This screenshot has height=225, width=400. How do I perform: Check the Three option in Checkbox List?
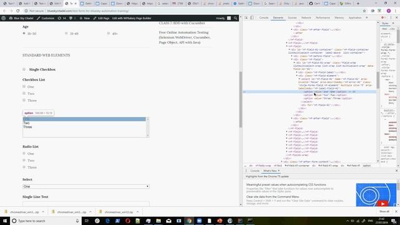(x=24, y=100)
